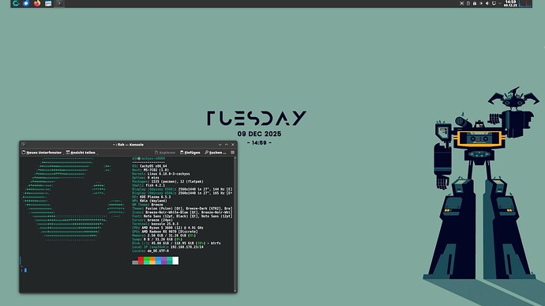Click the 'fish 4.2.1' shell line

click(x=148, y=186)
